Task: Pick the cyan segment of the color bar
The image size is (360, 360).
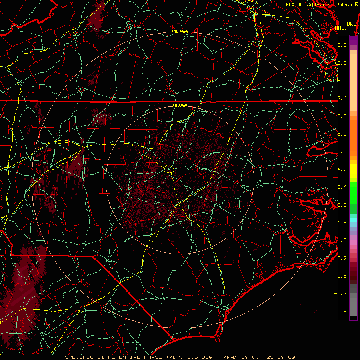Action: [x=353, y=220]
